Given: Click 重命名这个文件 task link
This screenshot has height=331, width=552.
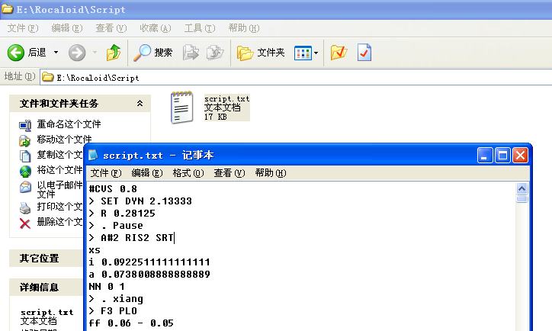Looking at the screenshot, I should coord(69,124).
